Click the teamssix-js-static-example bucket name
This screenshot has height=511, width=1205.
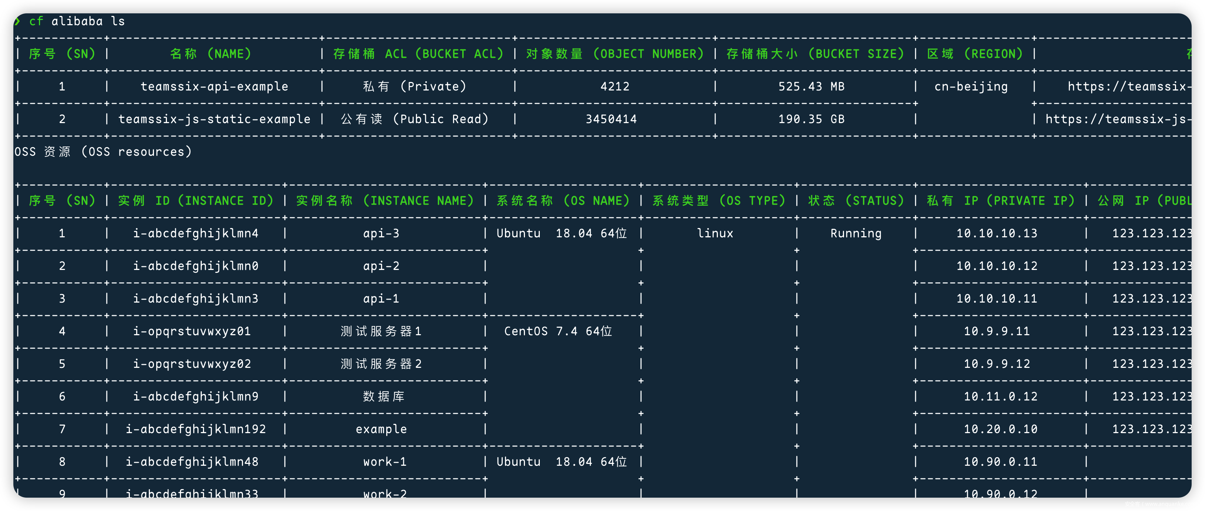coord(214,119)
